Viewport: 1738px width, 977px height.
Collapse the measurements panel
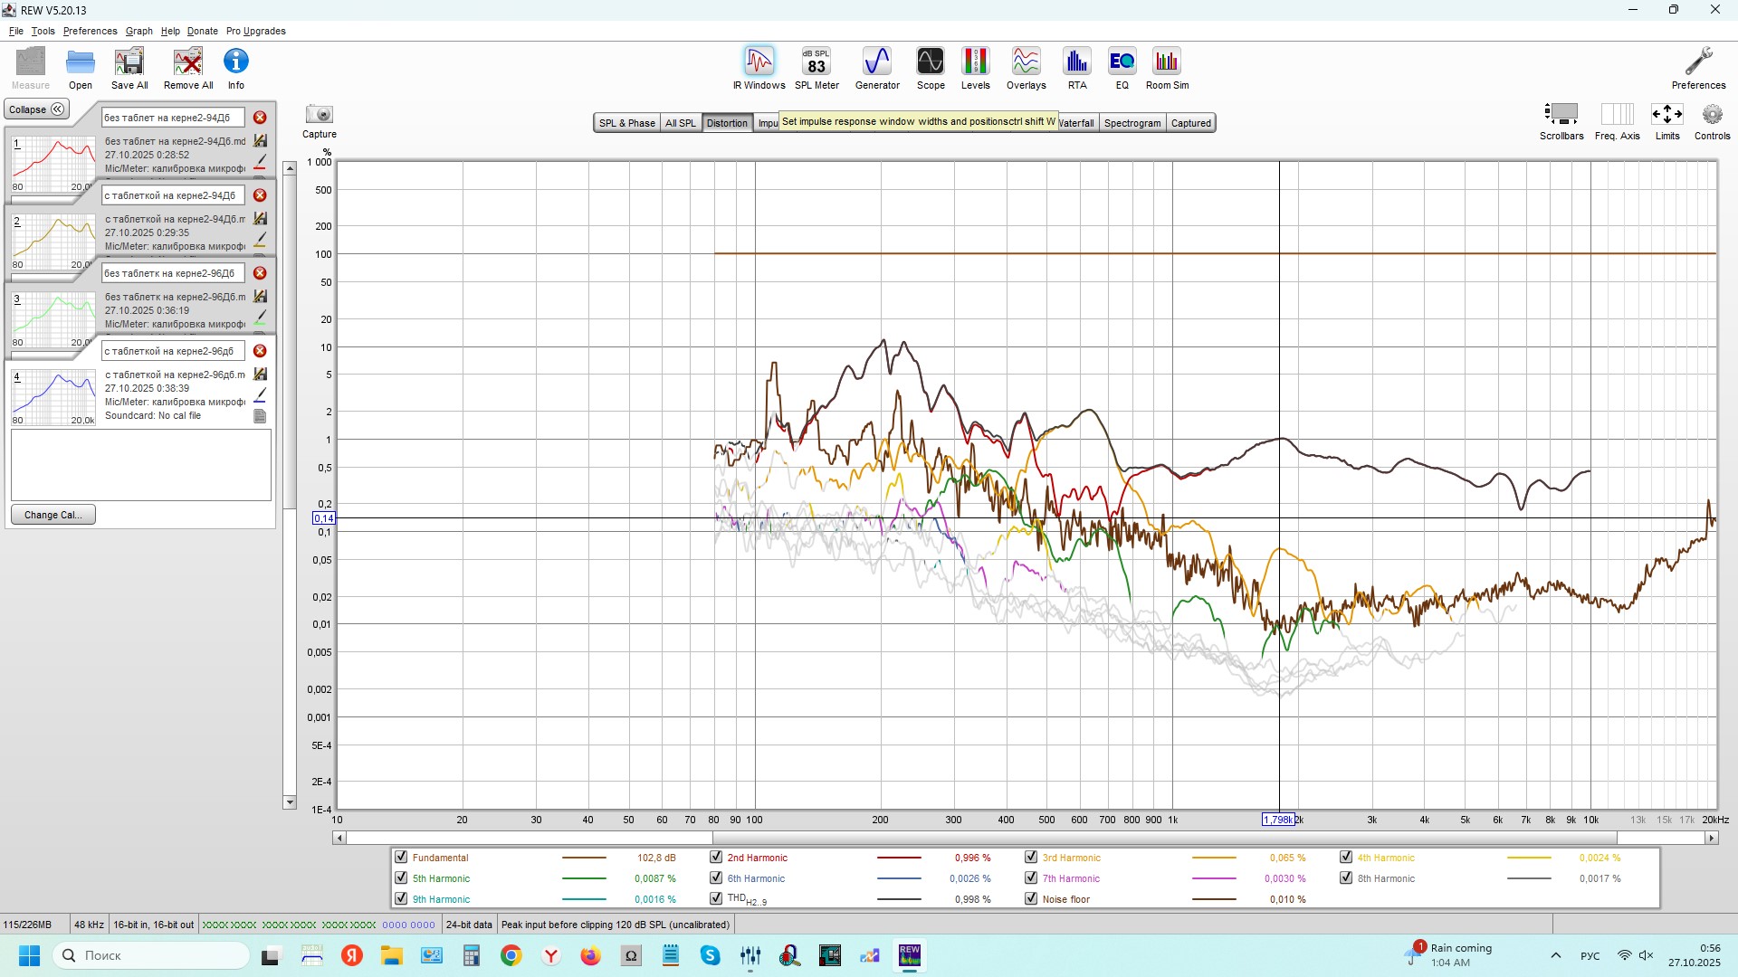tap(36, 109)
